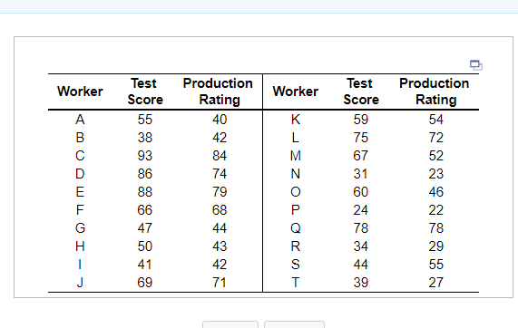The width and height of the screenshot is (518, 328).
Task: Select worker M test score 67
Action: click(x=361, y=156)
